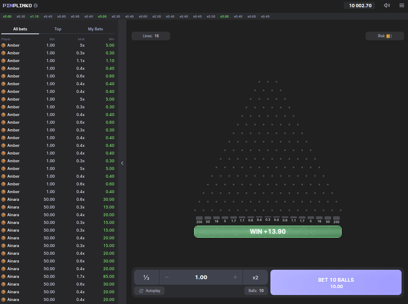This screenshot has height=304, width=408.
Task: Click the balance display 10 002.70
Action: tap(360, 6)
